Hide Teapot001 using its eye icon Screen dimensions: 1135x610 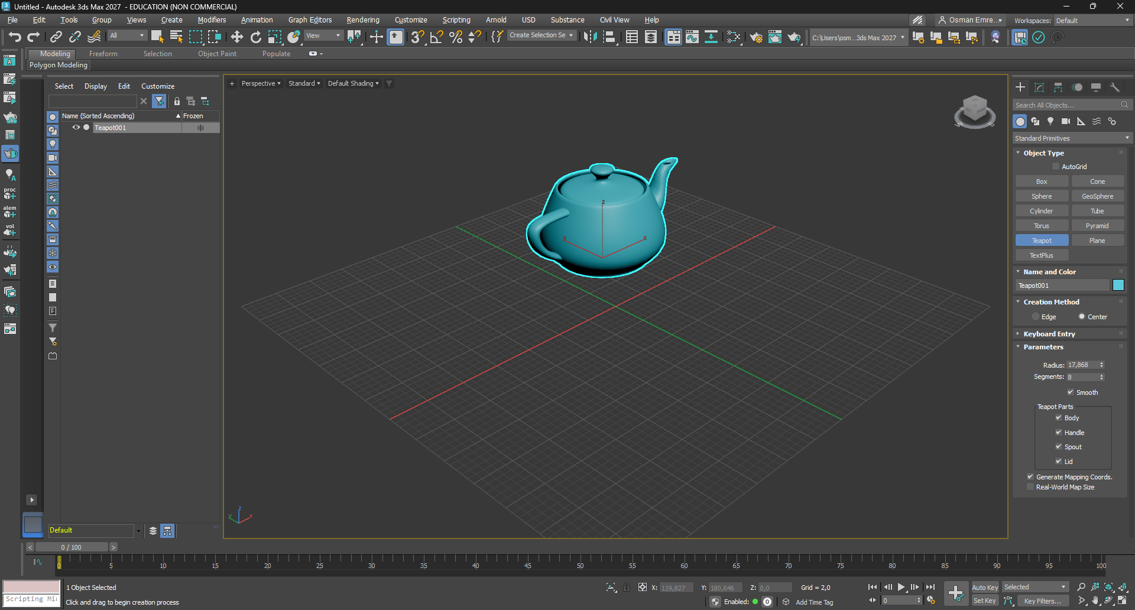pyautogui.click(x=76, y=128)
